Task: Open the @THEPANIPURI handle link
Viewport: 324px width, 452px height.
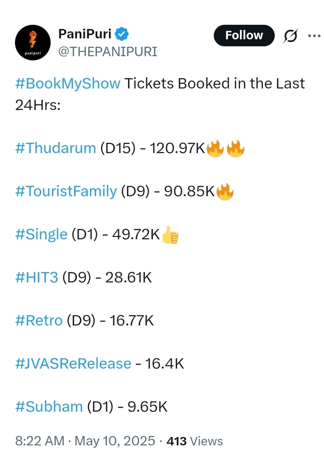Action: pyautogui.click(x=108, y=52)
